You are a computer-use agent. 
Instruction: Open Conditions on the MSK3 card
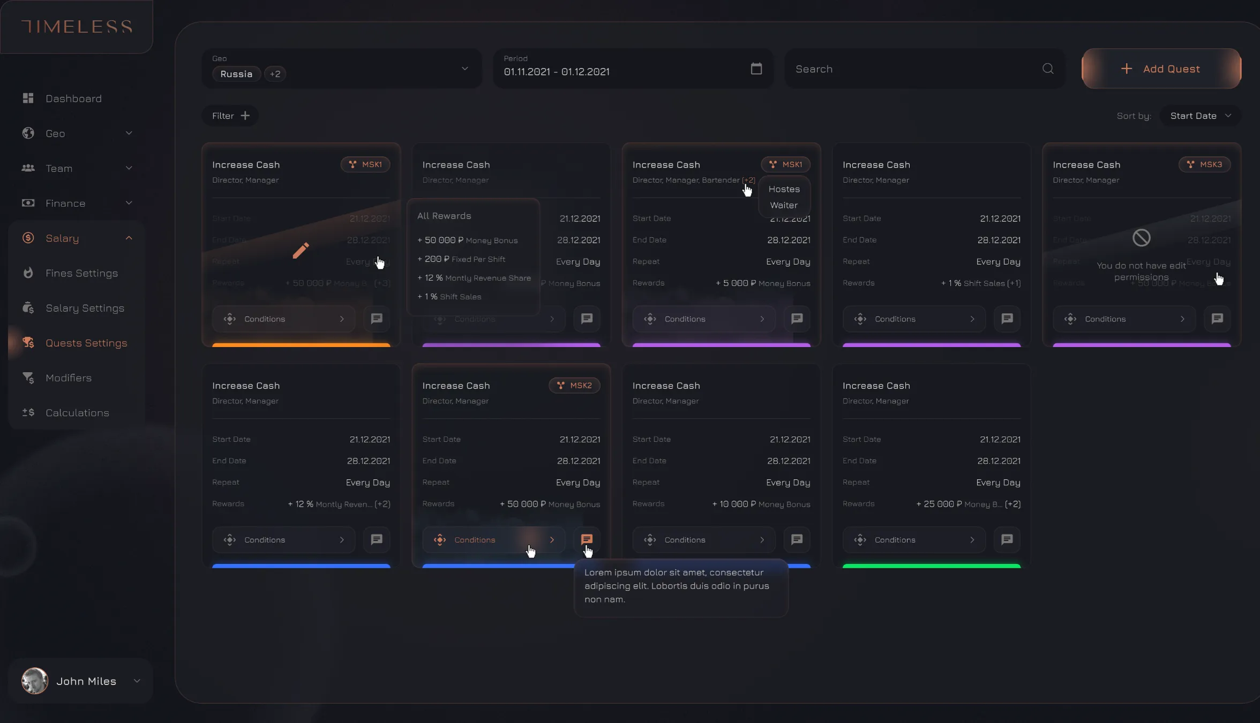1124,319
